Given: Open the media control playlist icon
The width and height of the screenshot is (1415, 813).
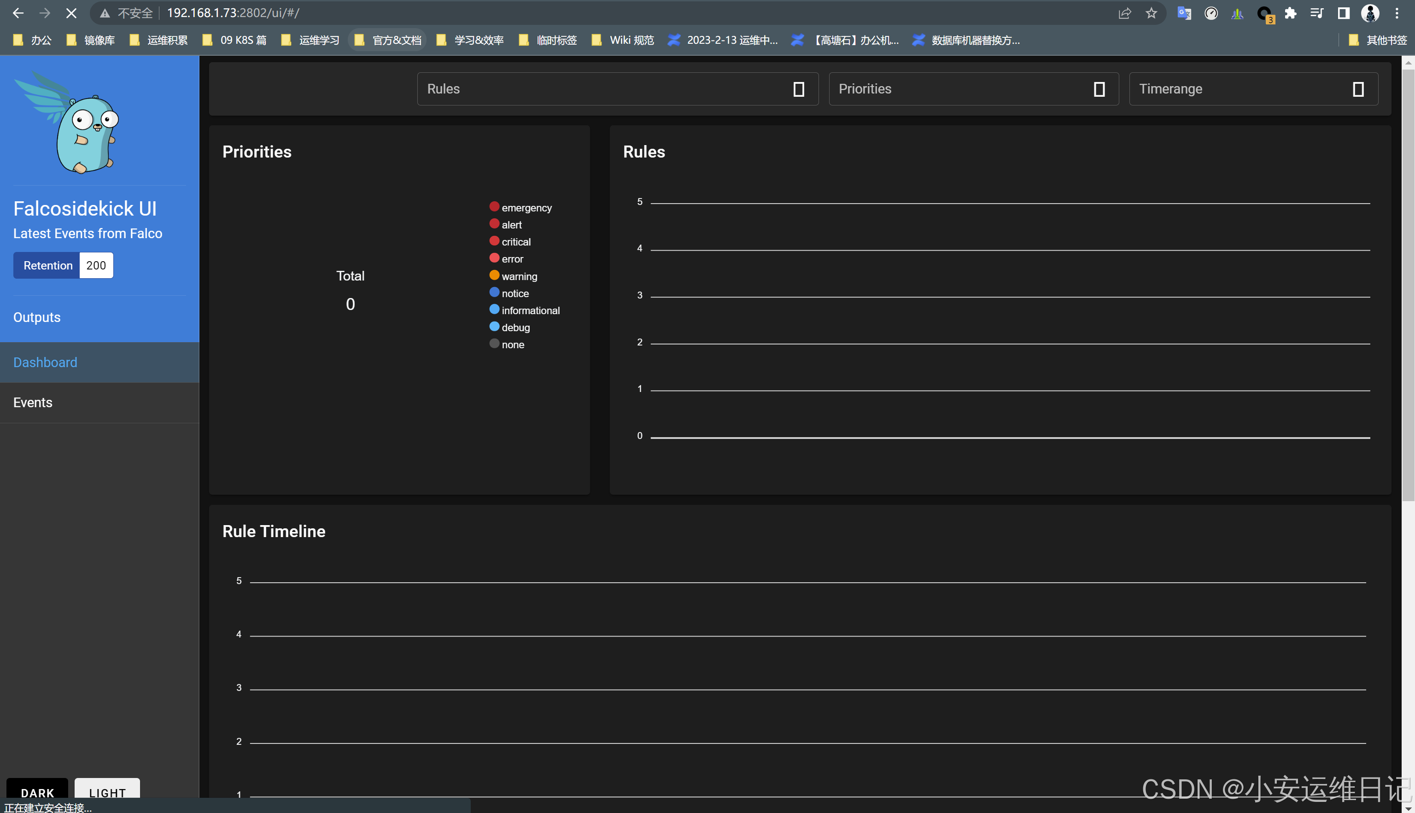Looking at the screenshot, I should pos(1317,13).
